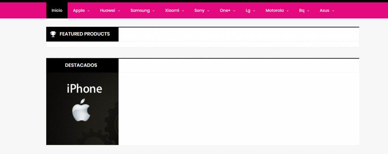Expand the chevron next to Sony
The height and width of the screenshot is (154, 388).
point(208,10)
